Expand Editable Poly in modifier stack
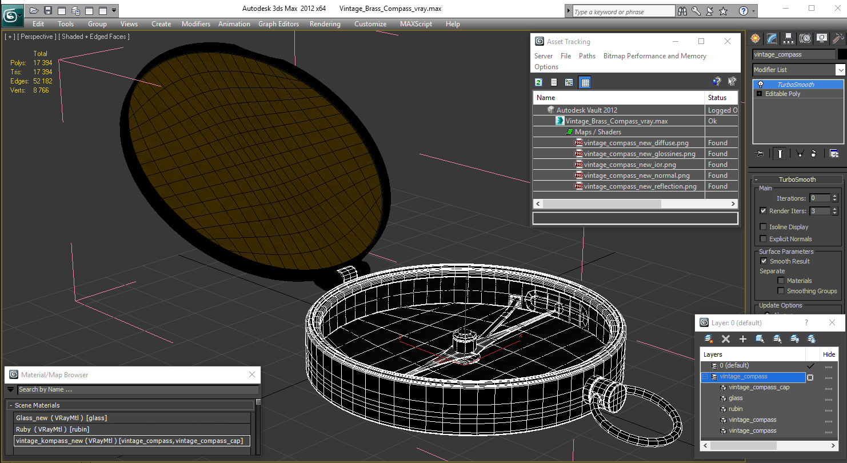Image resolution: width=847 pixels, height=463 pixels. (759, 94)
